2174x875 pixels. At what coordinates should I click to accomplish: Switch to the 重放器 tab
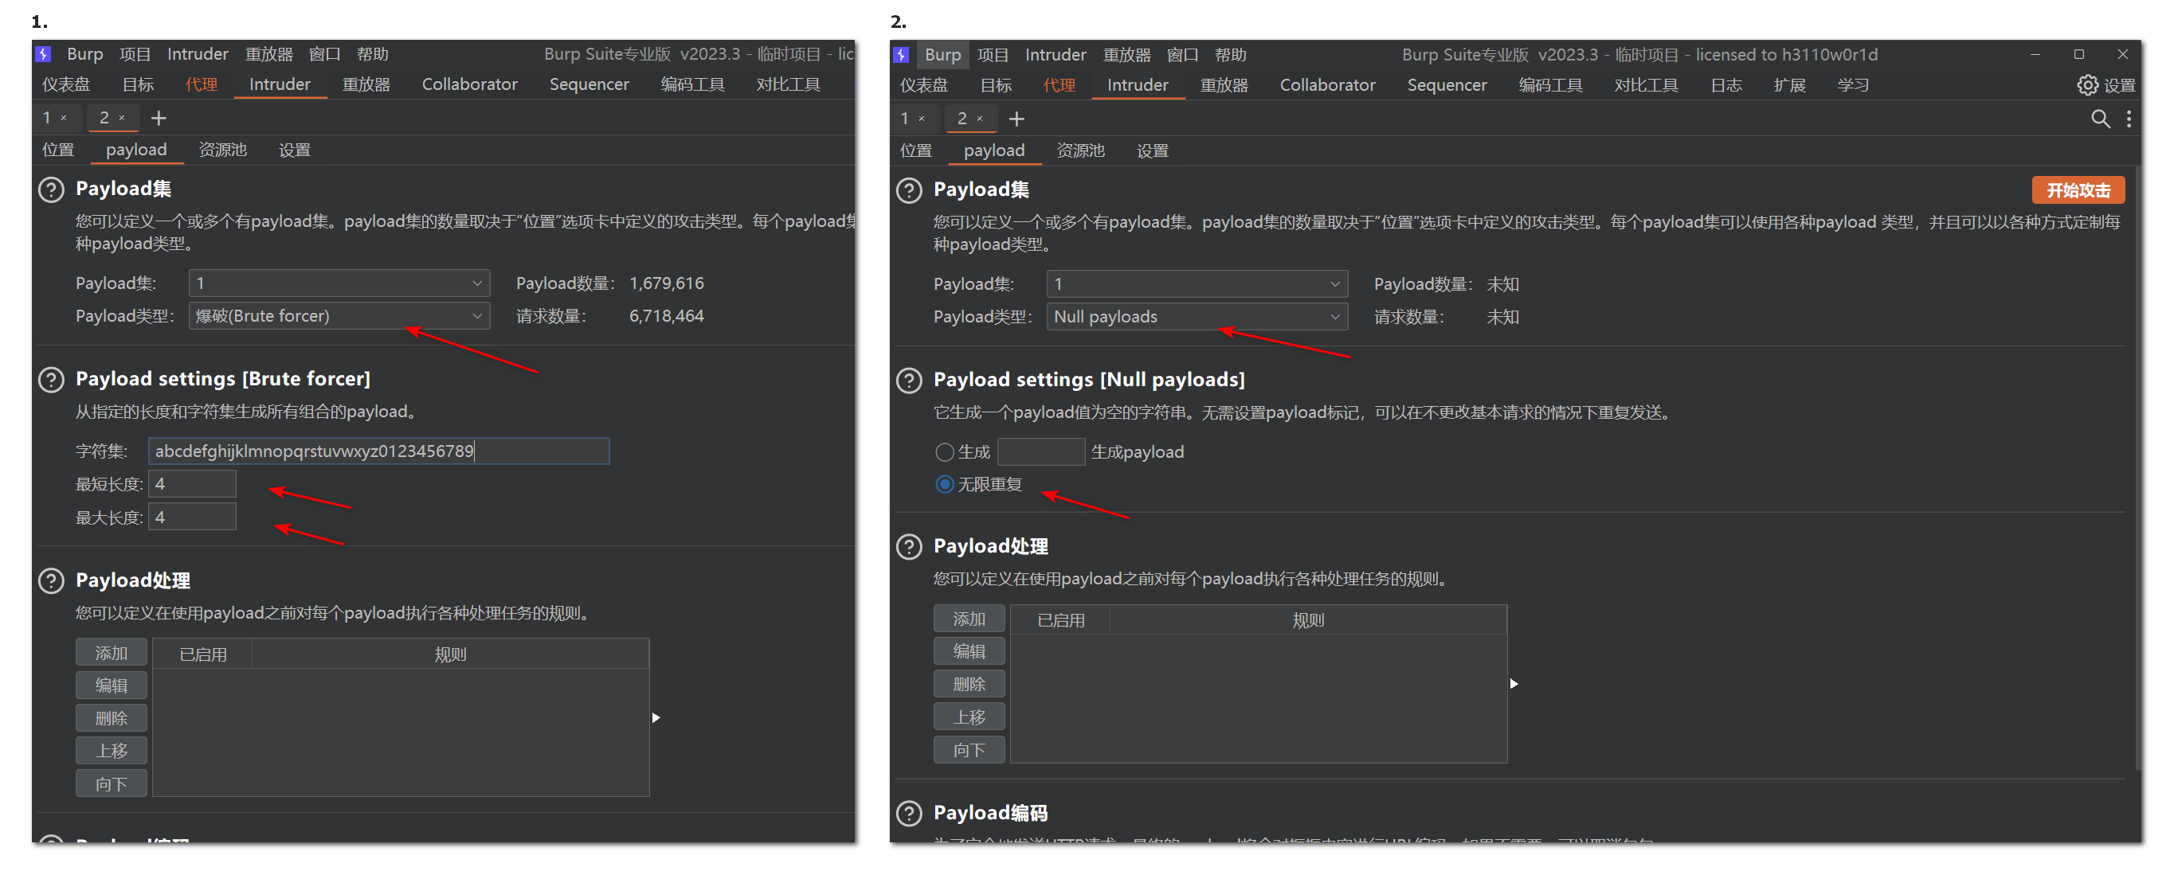tap(1224, 84)
